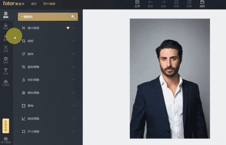The height and width of the screenshot is (145, 226).
Task: Open the 贴纸 stickers sidebar icon
Action: coord(6,60)
